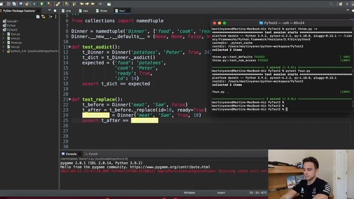This screenshot has width=354, height=199.
Task: Click the yellow Back navigation arrow
Action: pos(92,4)
